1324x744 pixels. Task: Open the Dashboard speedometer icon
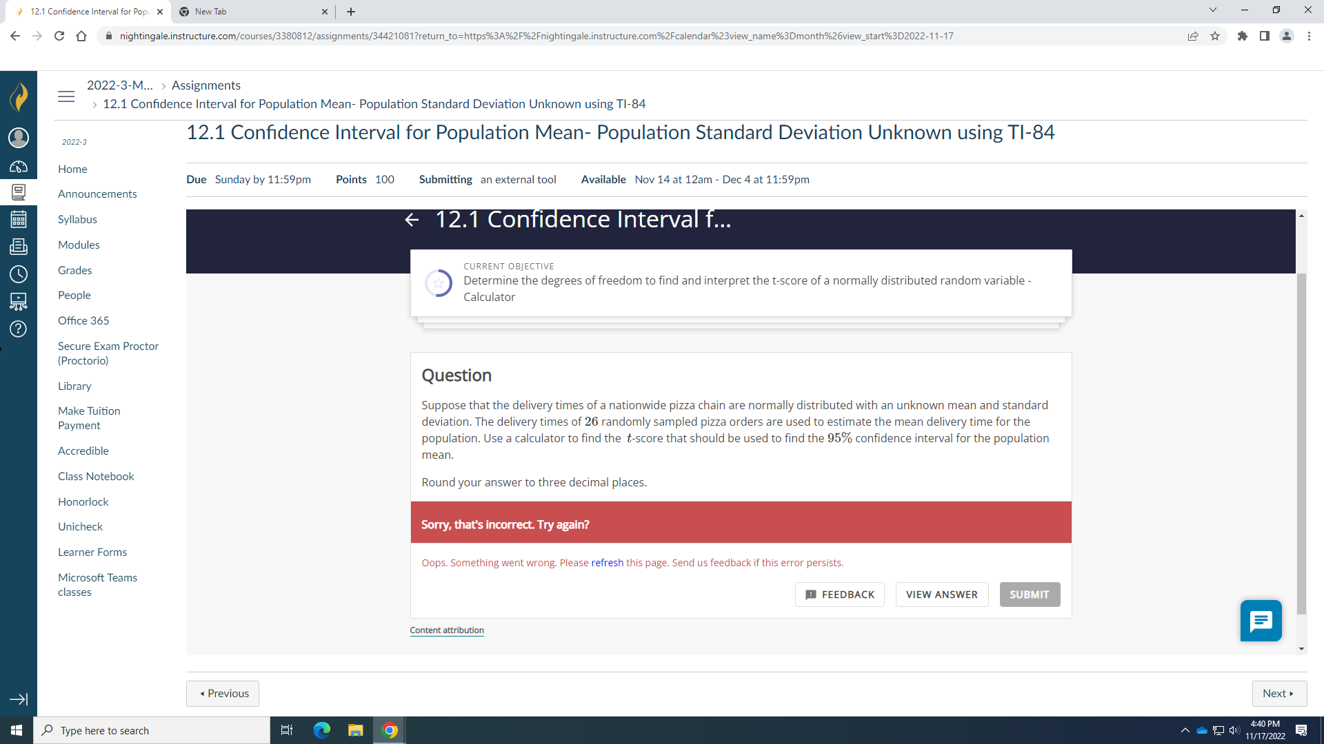tap(19, 167)
